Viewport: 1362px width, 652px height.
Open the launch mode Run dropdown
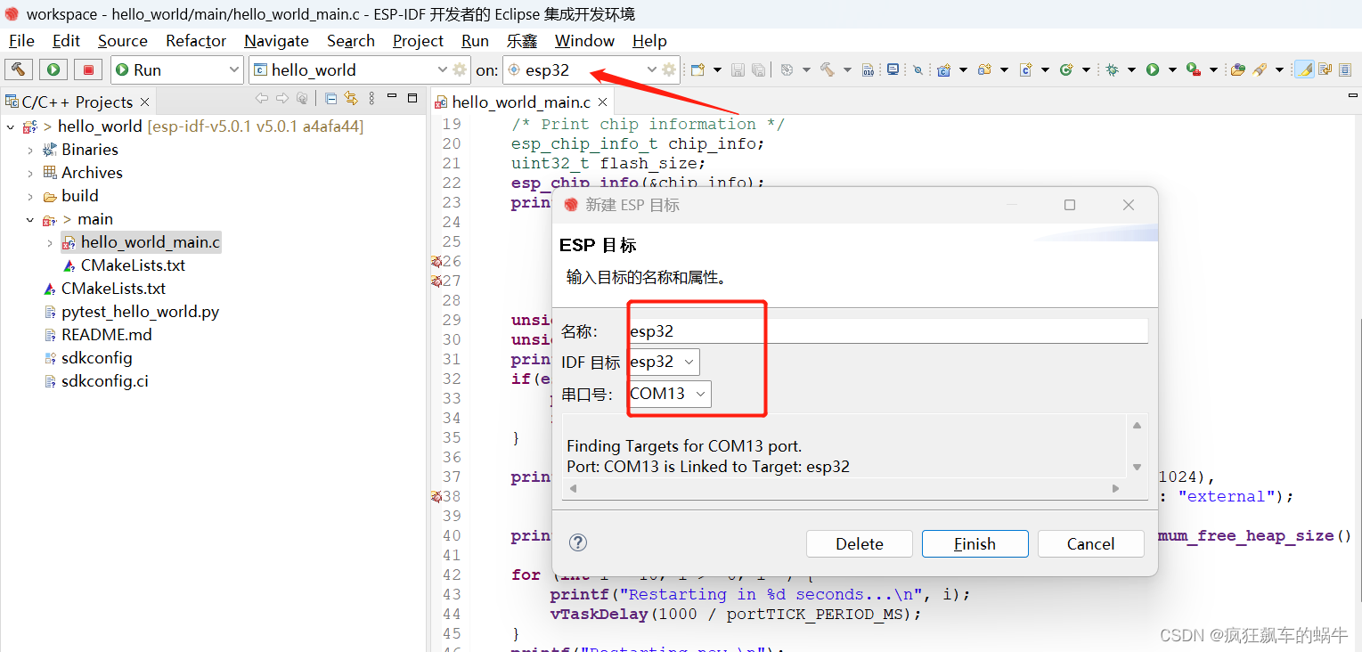[x=176, y=69]
